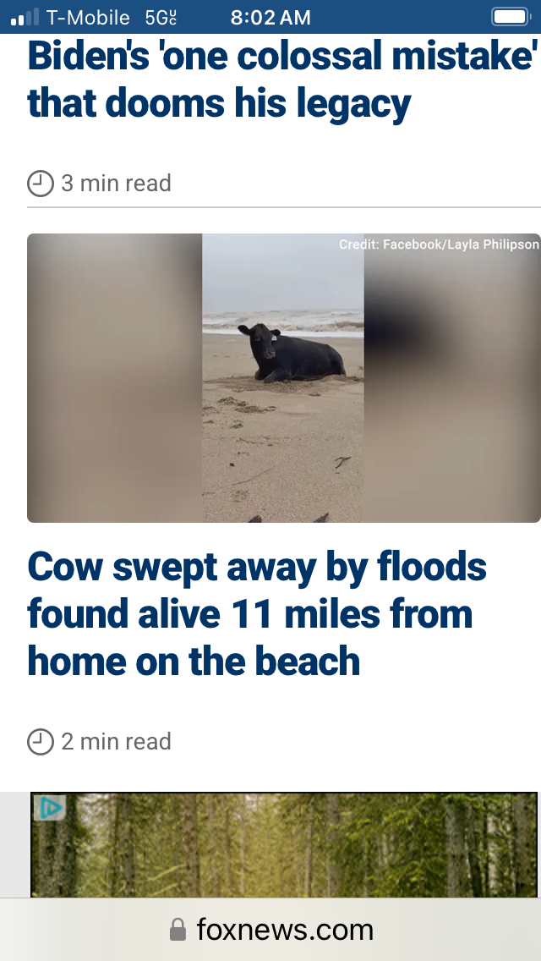Tap the T-Mobile carrier label

88,17
